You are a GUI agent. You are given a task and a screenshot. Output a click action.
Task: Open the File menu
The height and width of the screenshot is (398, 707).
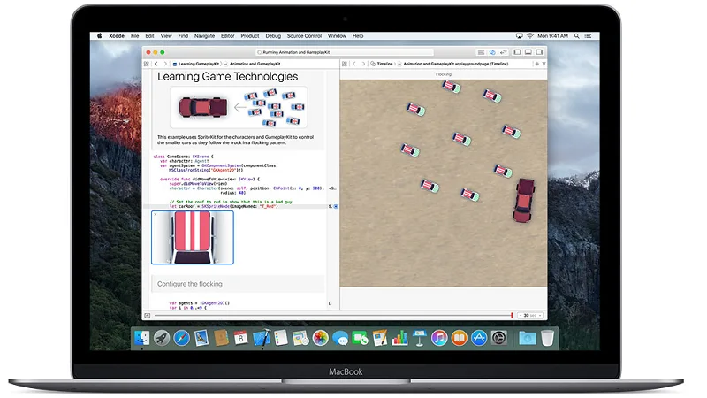point(135,35)
